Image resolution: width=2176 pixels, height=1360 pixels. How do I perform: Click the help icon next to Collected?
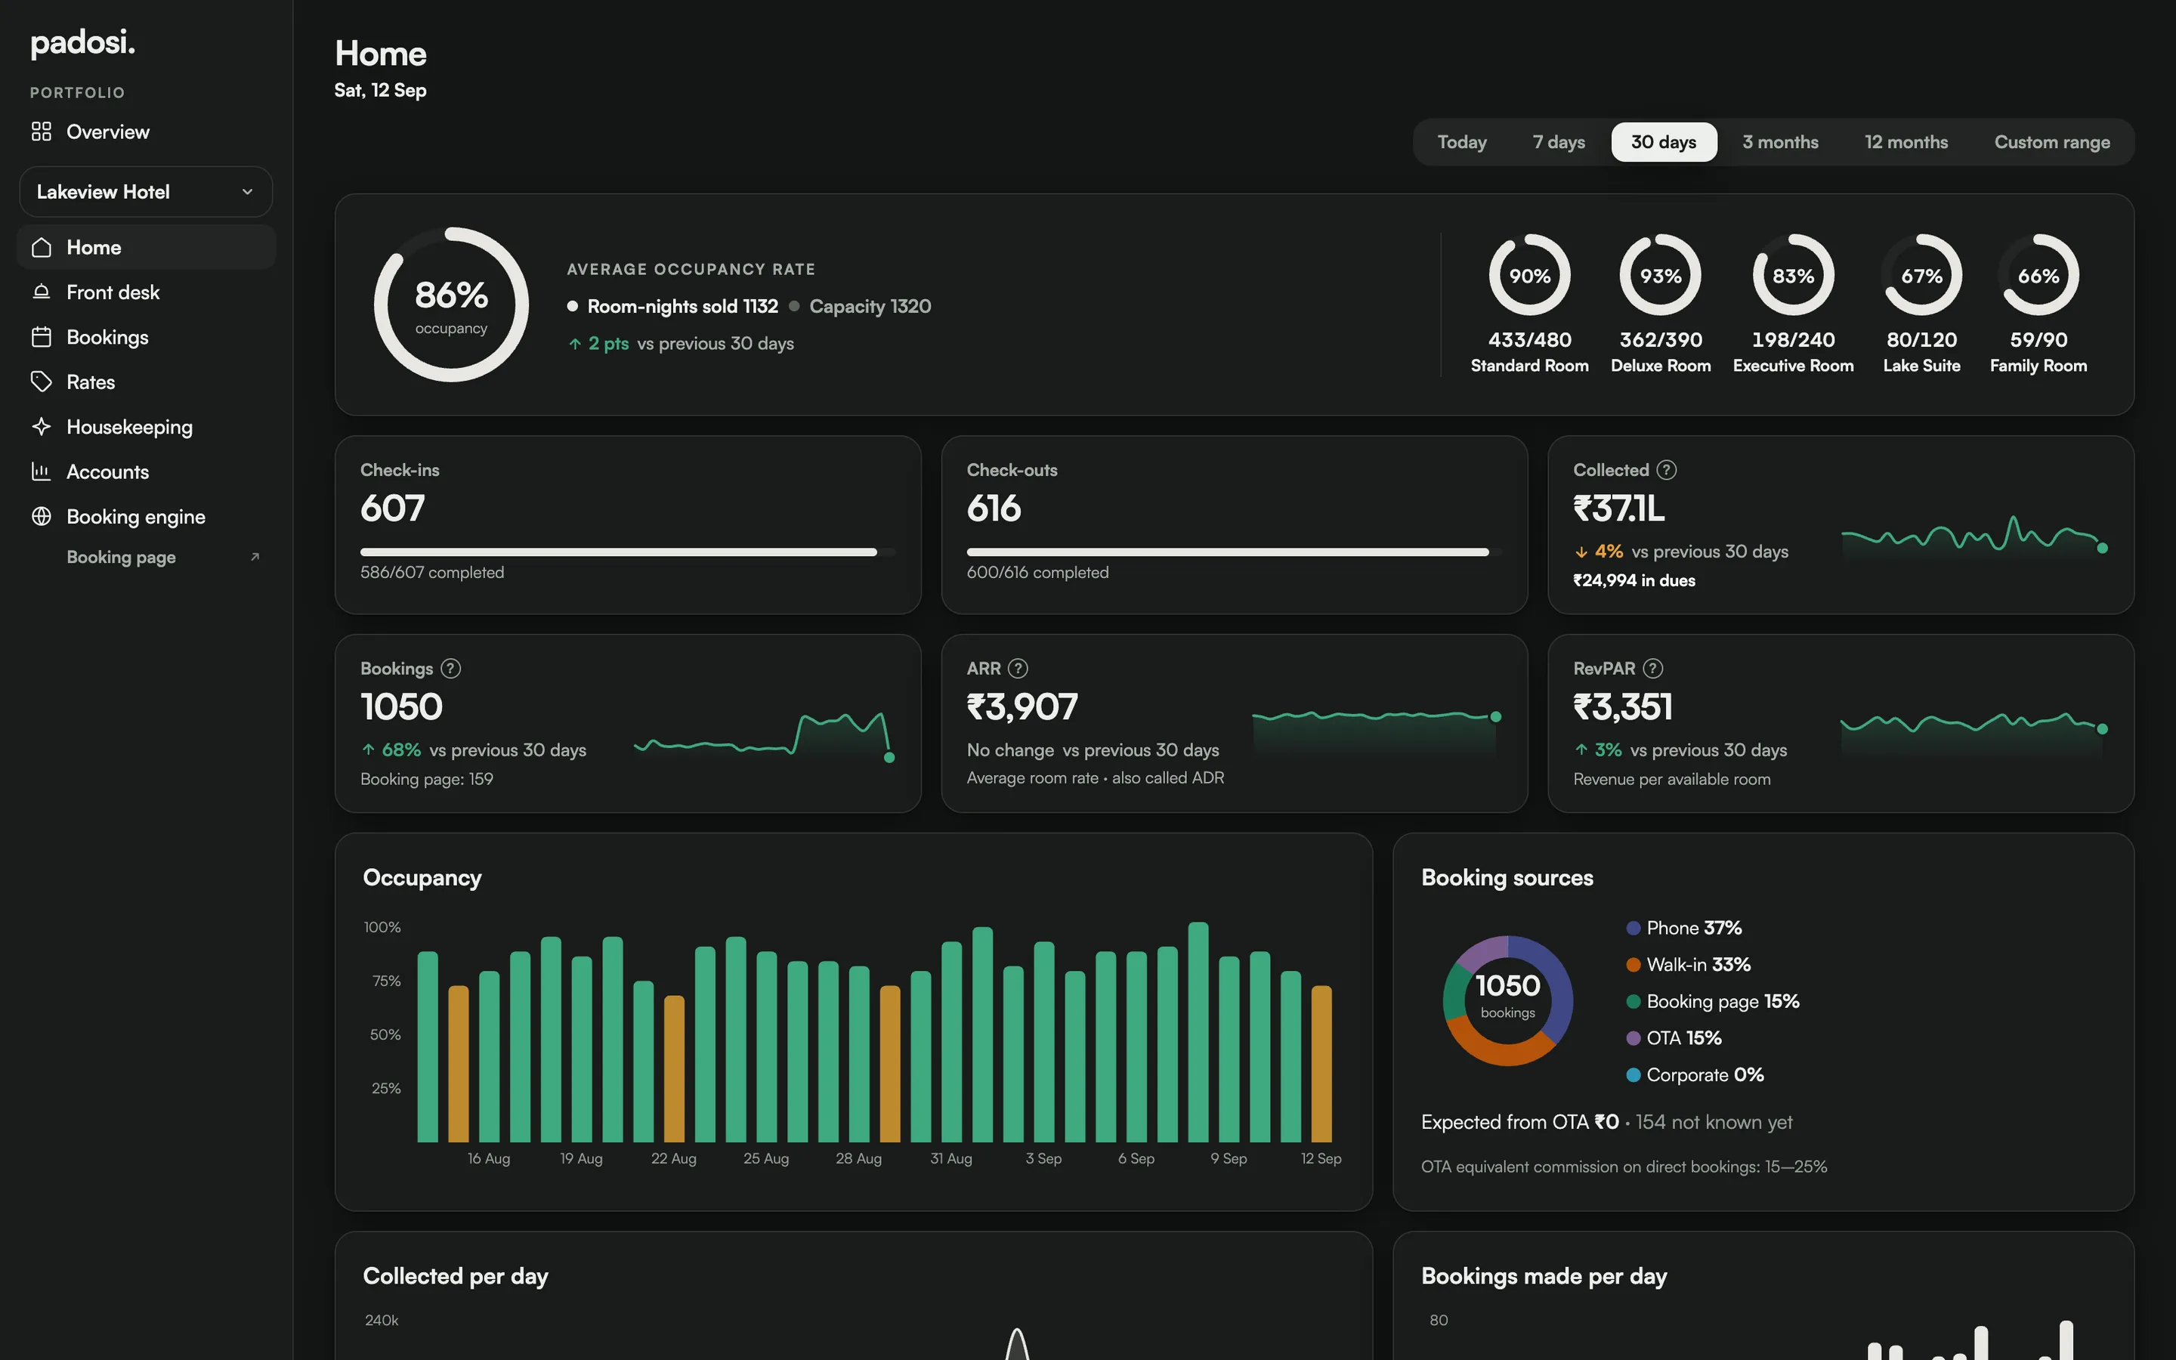point(1666,471)
